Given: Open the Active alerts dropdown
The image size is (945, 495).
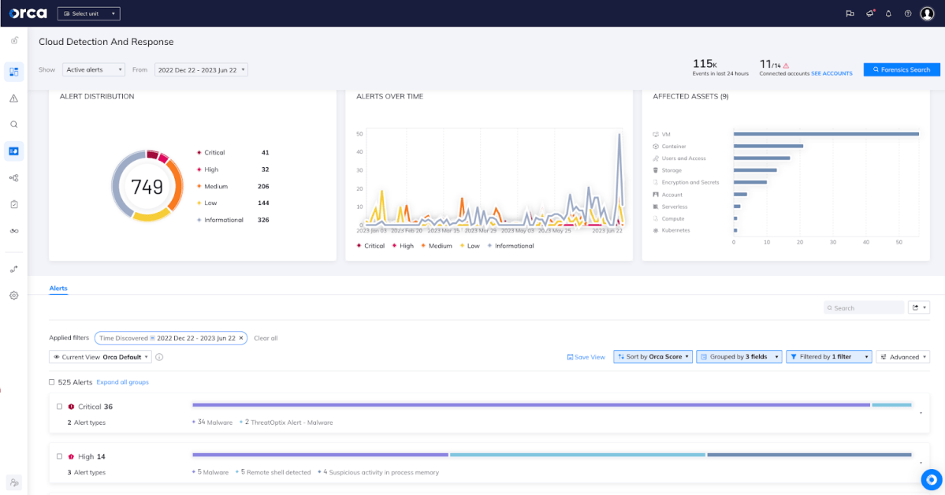Looking at the screenshot, I should [94, 70].
